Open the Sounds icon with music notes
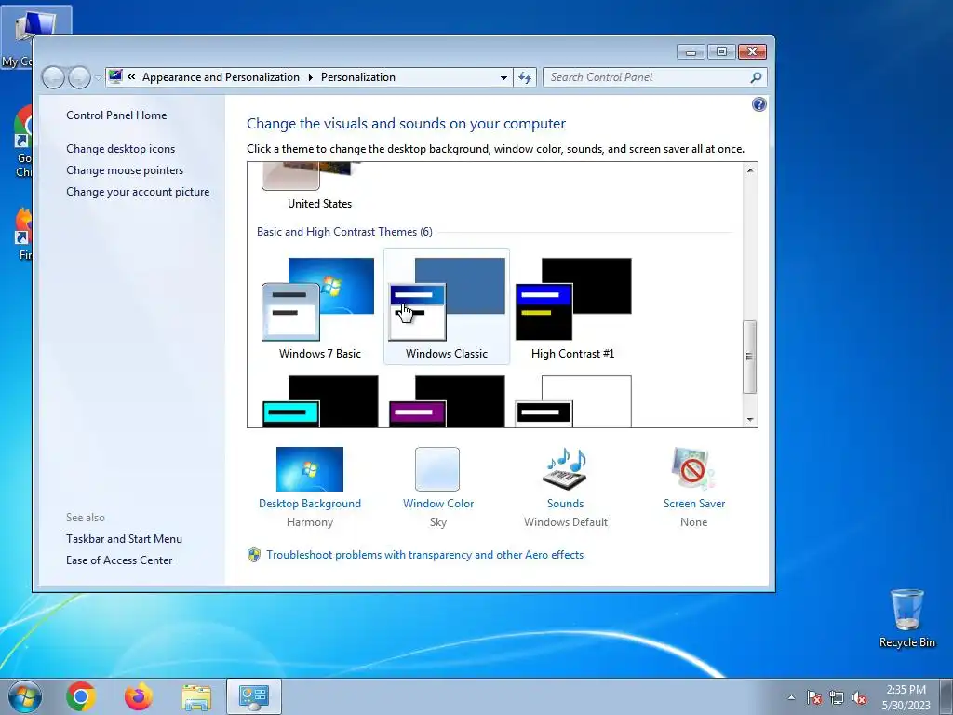The height and width of the screenshot is (715, 953). click(x=565, y=469)
